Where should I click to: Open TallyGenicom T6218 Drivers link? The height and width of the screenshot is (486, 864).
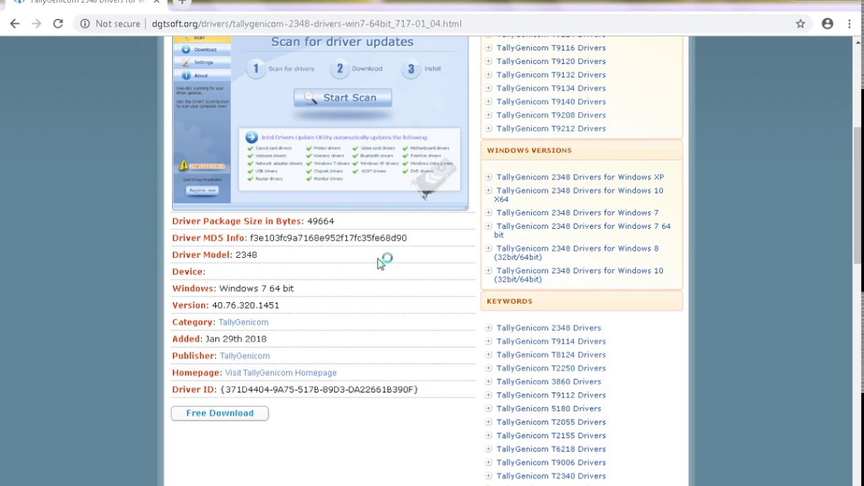[x=551, y=450]
